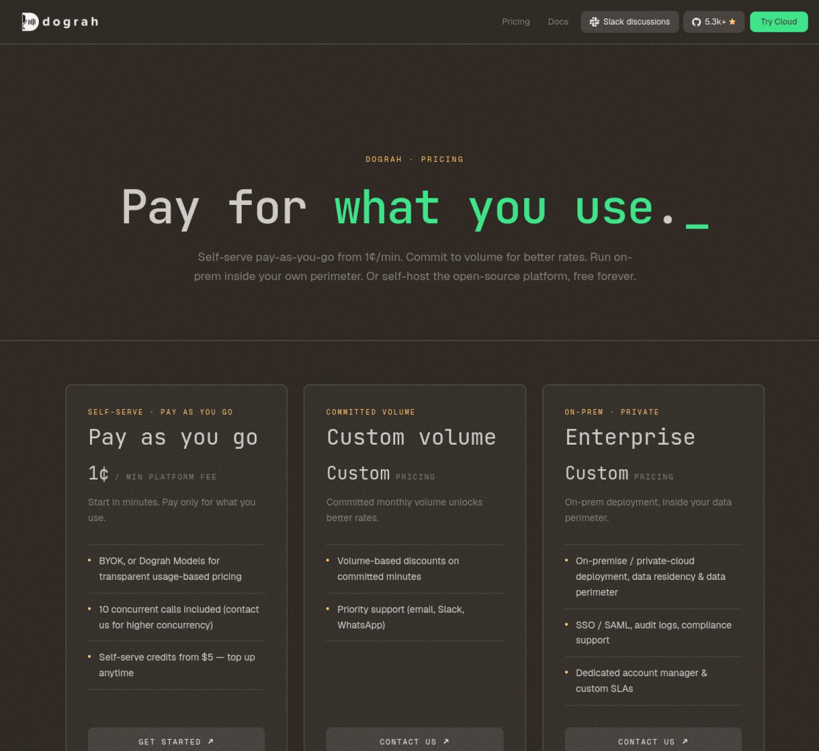Click the 'dograh' brand wordmark
Screen dimensions: 819x751
point(71,22)
